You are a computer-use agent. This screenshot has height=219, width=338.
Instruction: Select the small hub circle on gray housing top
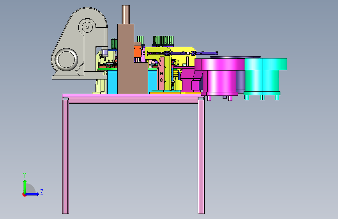[x=87, y=27]
